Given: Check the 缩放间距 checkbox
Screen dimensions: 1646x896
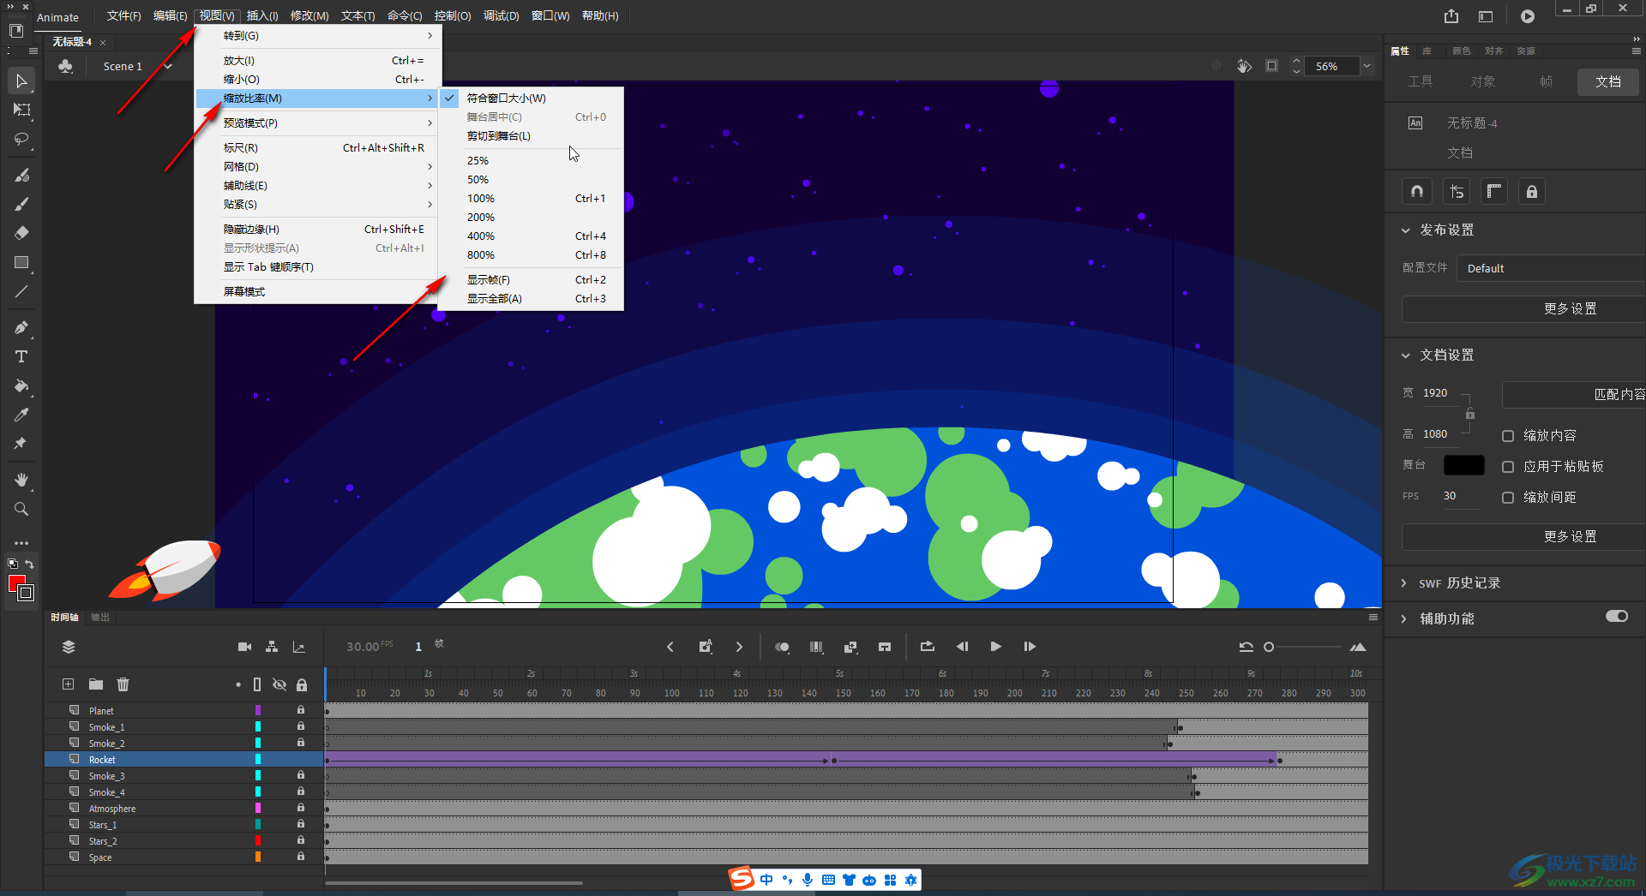Looking at the screenshot, I should [x=1508, y=498].
